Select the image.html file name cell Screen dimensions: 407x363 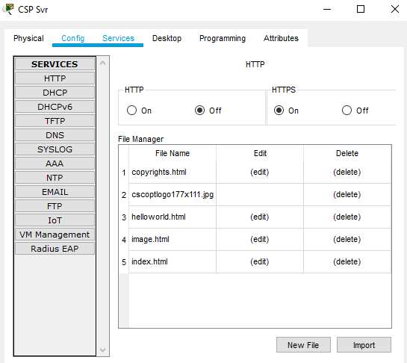pos(173,239)
